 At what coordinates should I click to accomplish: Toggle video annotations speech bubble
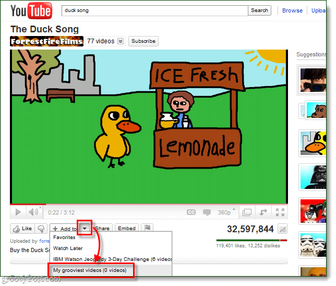coord(207,212)
